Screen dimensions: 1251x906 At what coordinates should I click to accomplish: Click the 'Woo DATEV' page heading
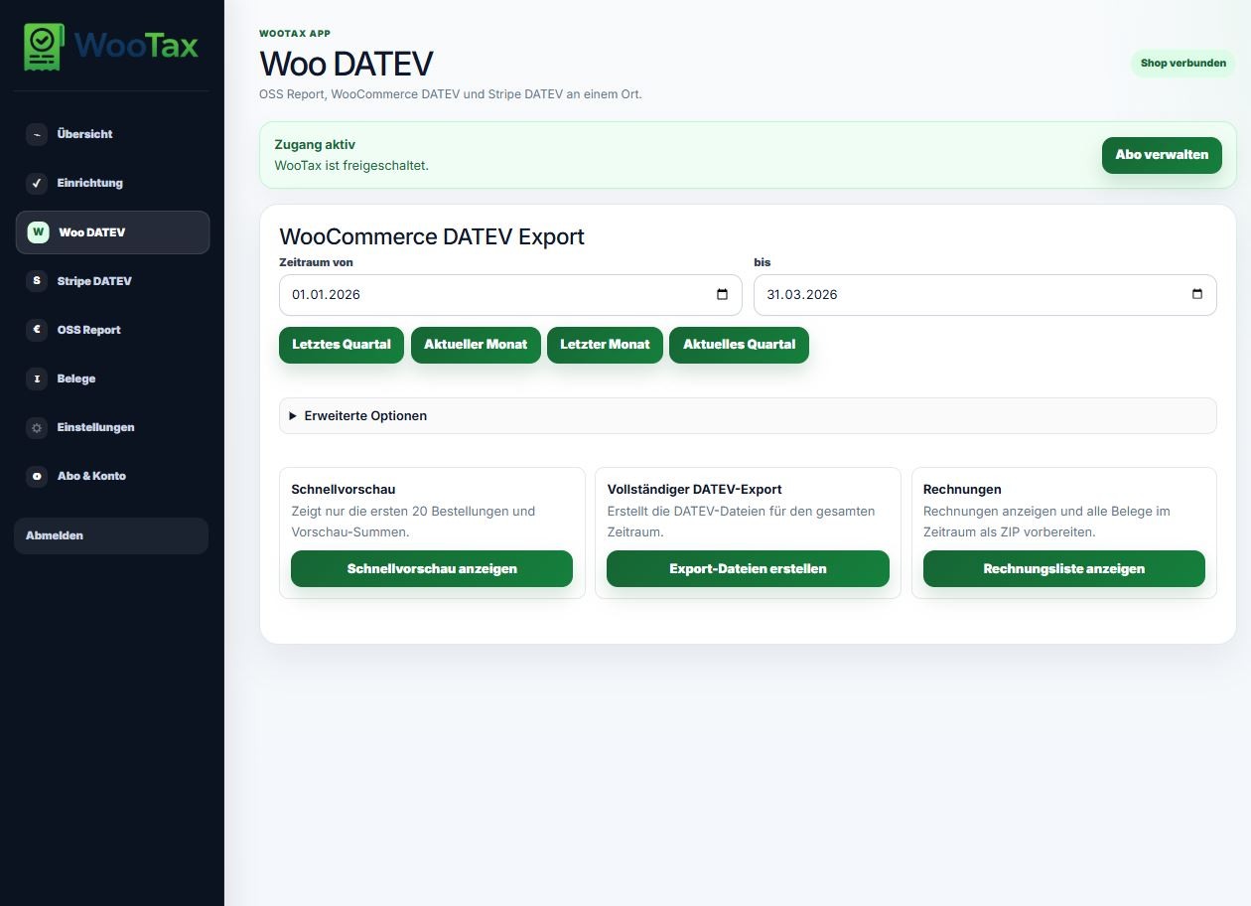pyautogui.click(x=347, y=64)
